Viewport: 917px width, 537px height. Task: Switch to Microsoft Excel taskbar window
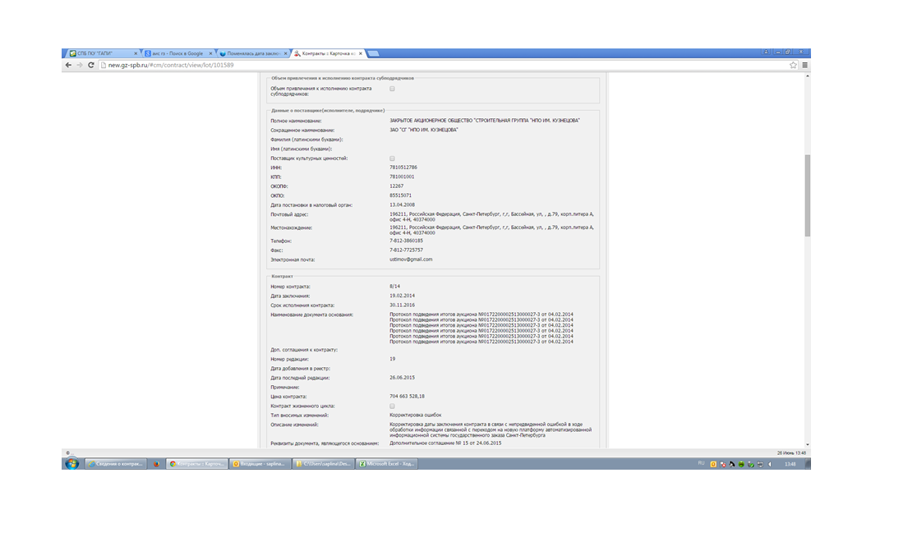click(386, 464)
